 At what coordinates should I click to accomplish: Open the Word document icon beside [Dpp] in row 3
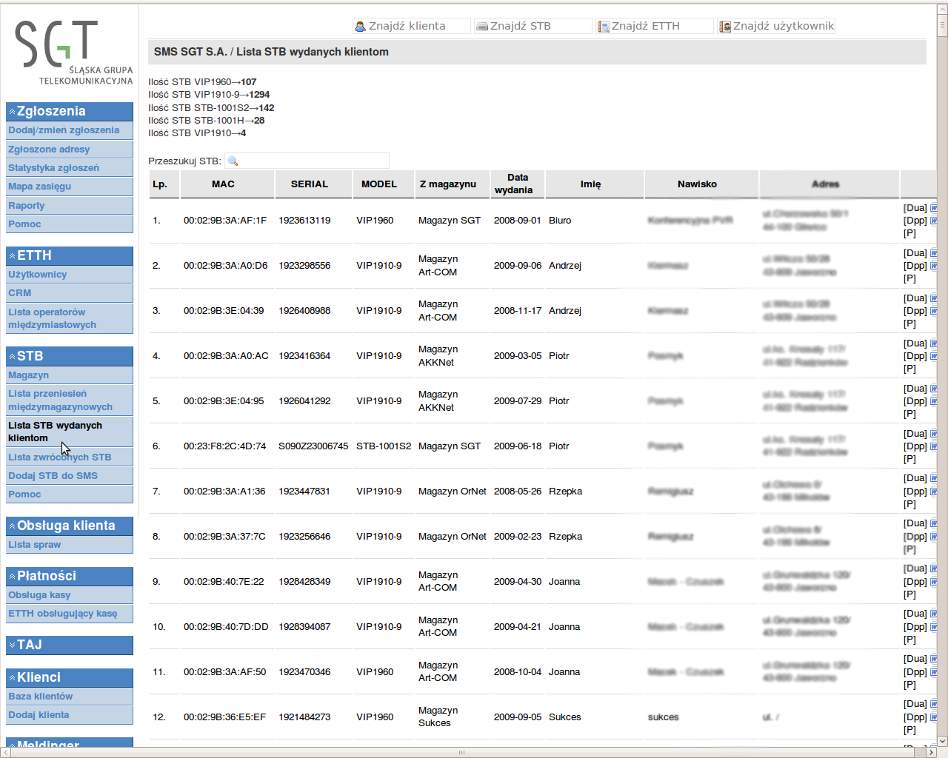pos(933,311)
